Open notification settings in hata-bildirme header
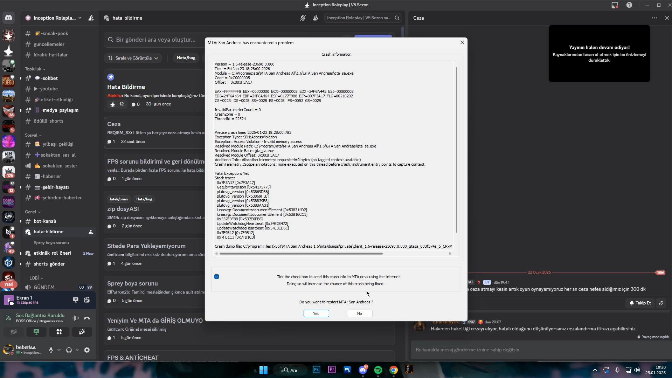Image resolution: width=672 pixels, height=378 pixels. pyautogui.click(x=303, y=18)
